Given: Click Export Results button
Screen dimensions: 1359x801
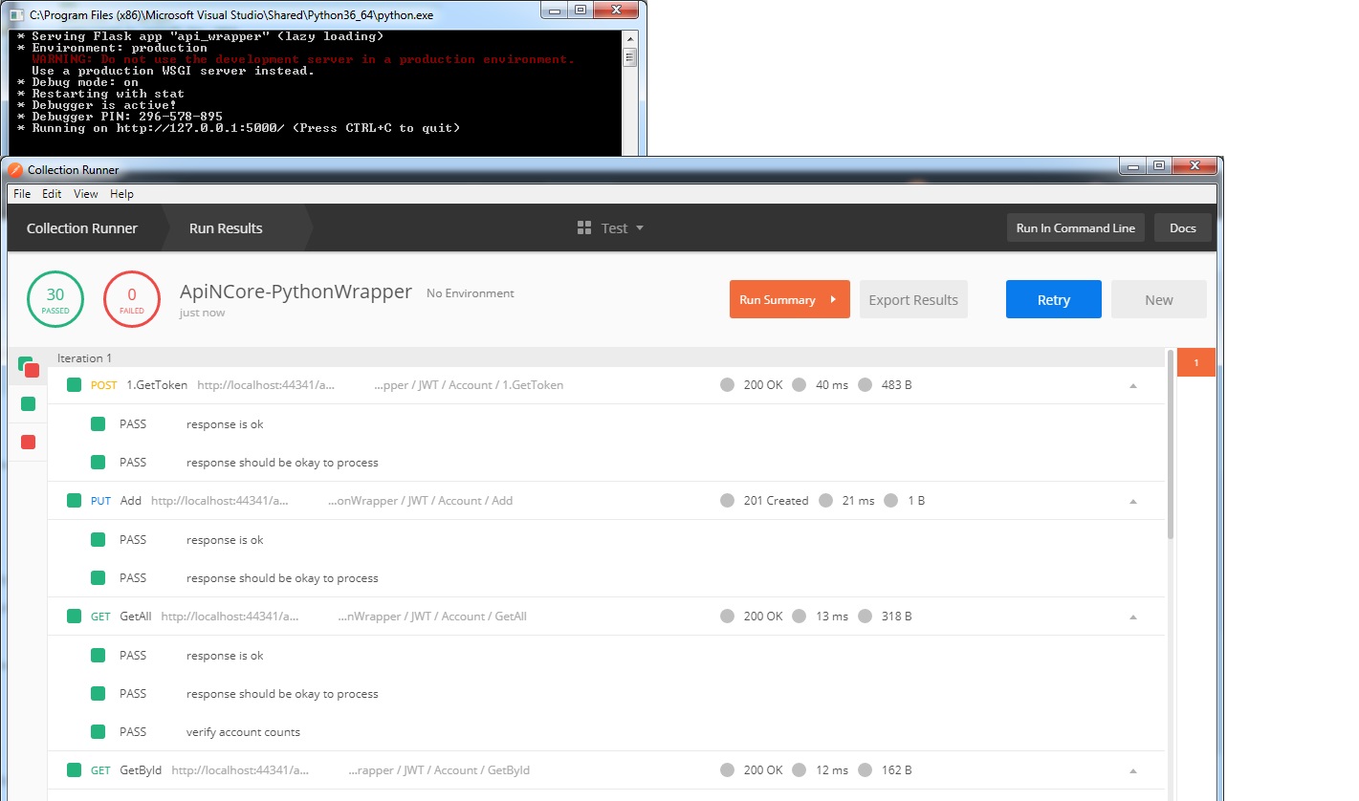Looking at the screenshot, I should coord(912,300).
